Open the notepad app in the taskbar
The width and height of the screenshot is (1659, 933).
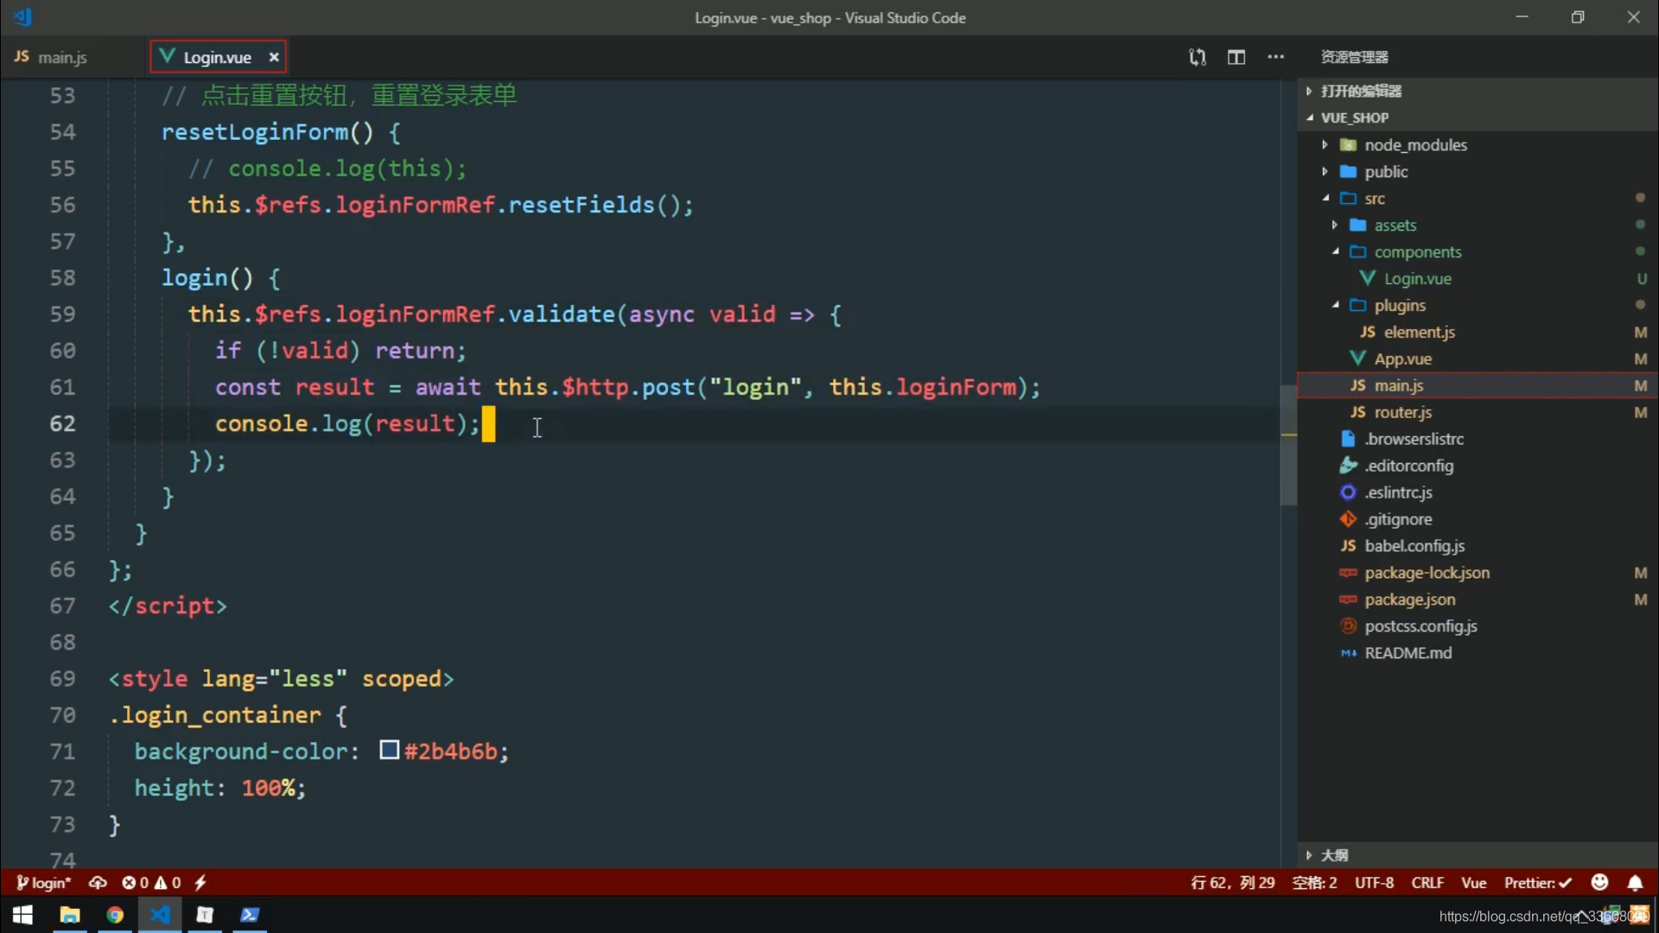[x=205, y=915]
